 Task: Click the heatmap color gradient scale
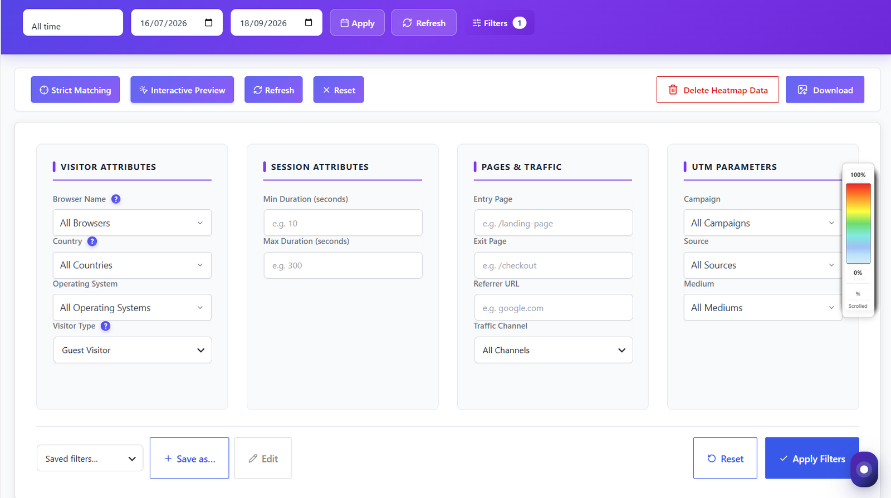coord(858,223)
